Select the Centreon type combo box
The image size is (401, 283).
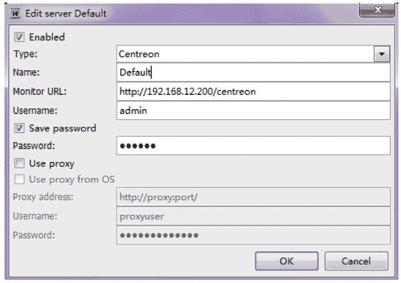[246, 55]
